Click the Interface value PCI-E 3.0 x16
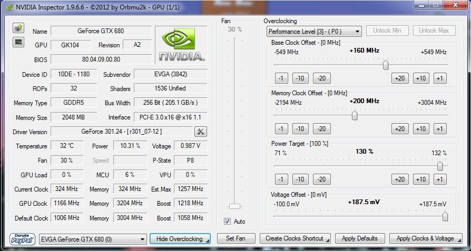471x251 pixels. point(171,117)
